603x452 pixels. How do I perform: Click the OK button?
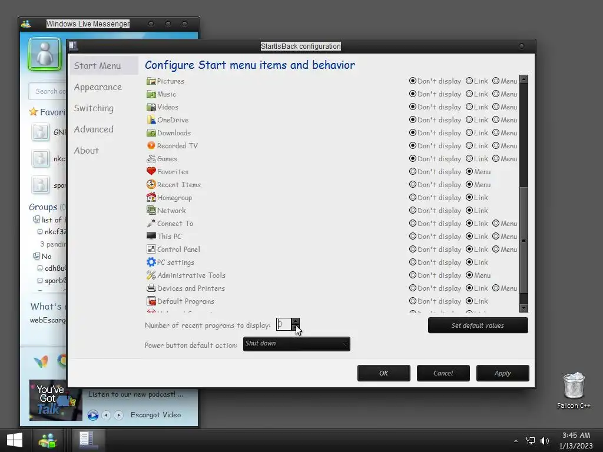pos(384,373)
